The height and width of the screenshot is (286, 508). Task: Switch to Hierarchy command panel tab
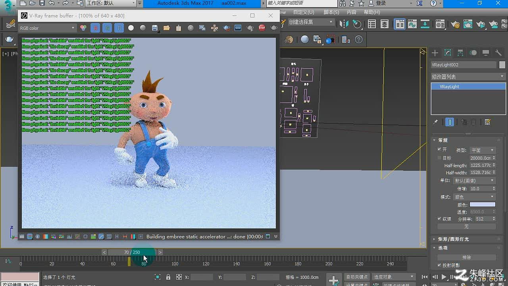point(460,53)
